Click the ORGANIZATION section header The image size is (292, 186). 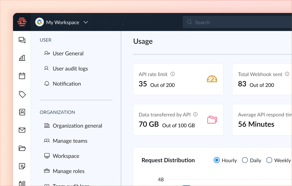[x=57, y=112]
